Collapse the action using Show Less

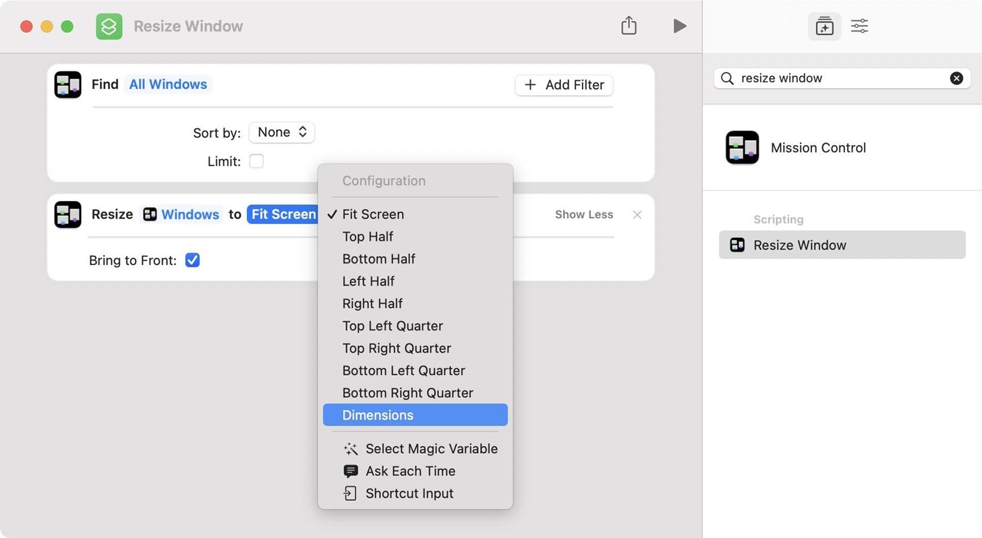[x=584, y=214]
